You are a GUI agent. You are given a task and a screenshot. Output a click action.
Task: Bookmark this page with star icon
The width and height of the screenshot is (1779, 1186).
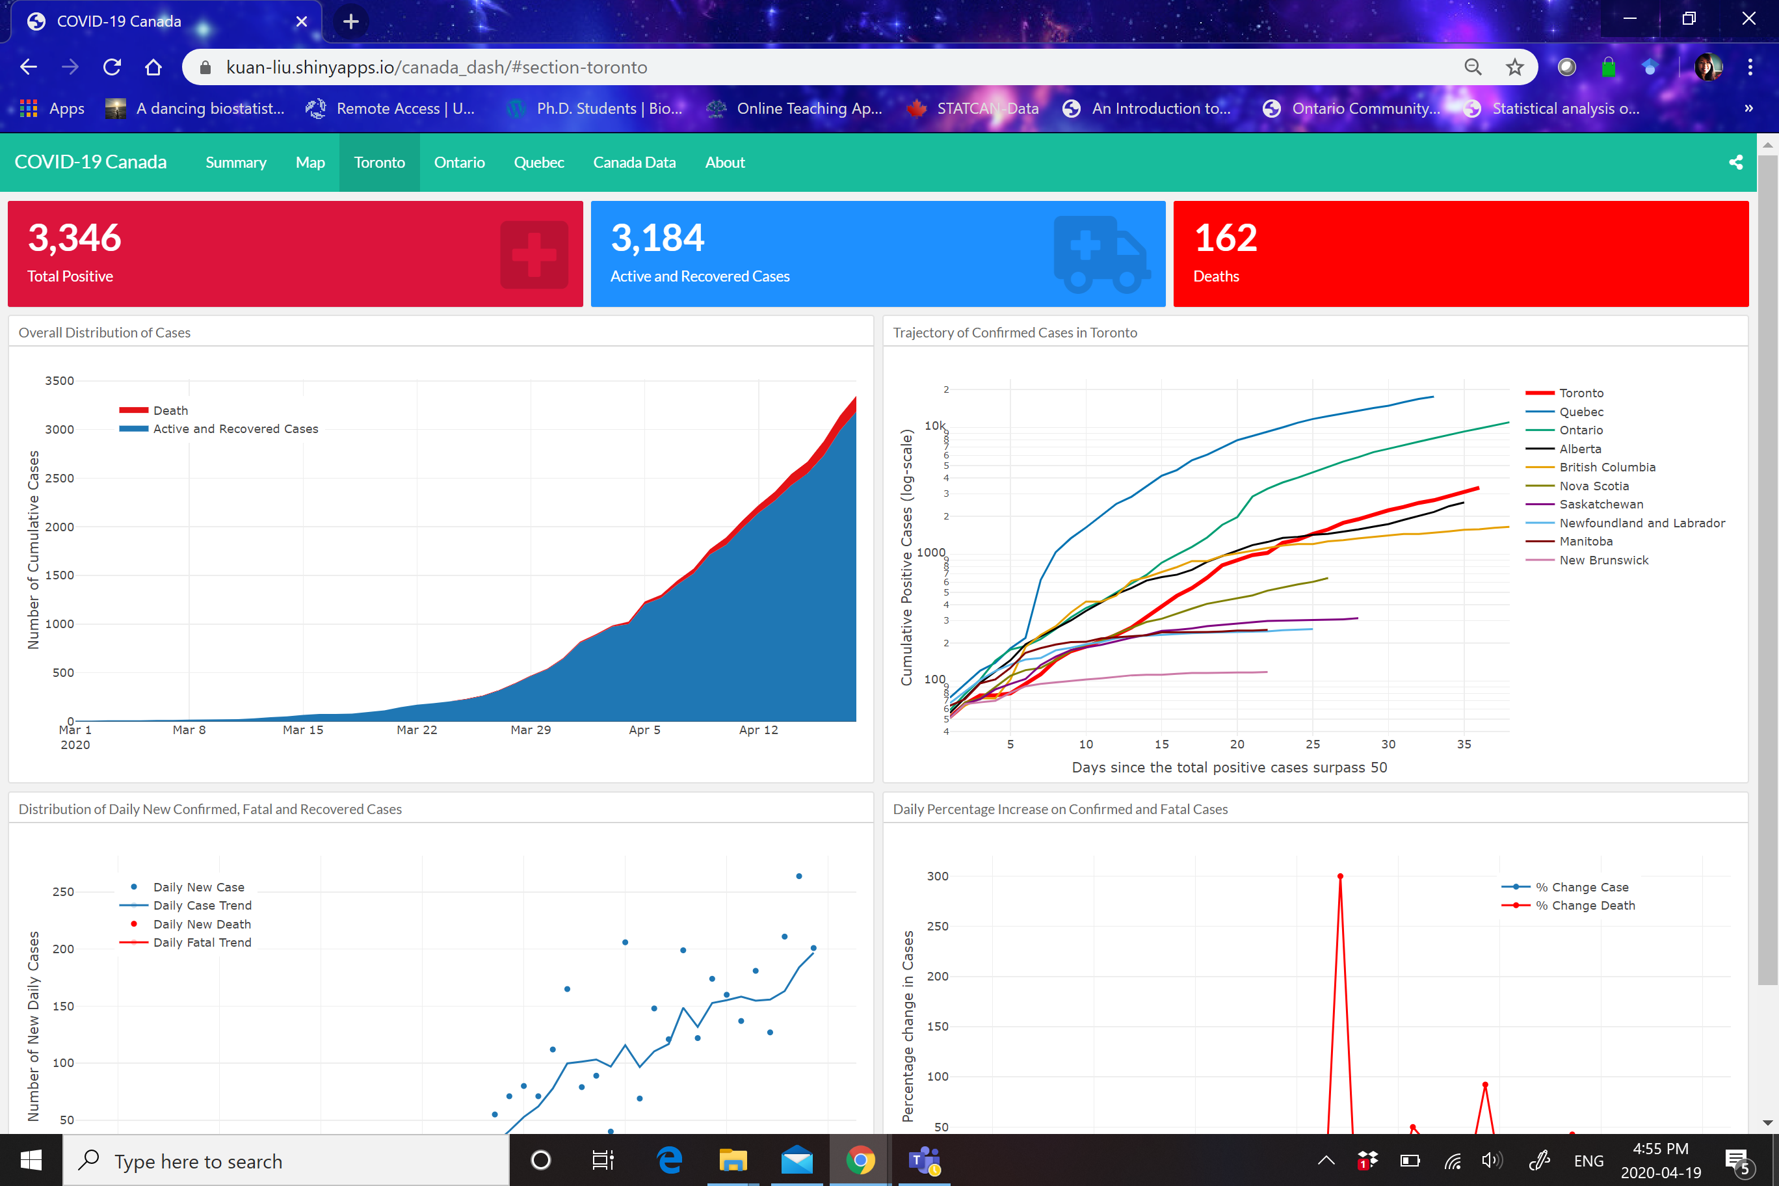click(x=1514, y=68)
